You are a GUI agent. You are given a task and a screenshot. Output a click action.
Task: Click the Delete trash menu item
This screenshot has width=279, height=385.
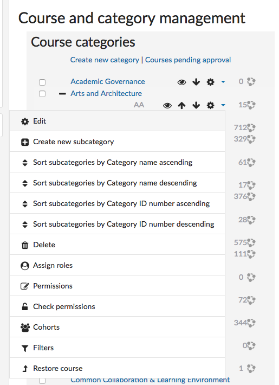pos(118,245)
